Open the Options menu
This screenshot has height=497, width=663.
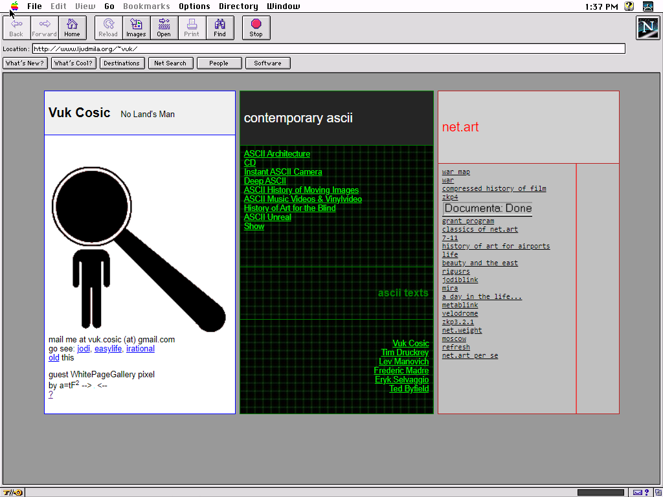click(194, 6)
